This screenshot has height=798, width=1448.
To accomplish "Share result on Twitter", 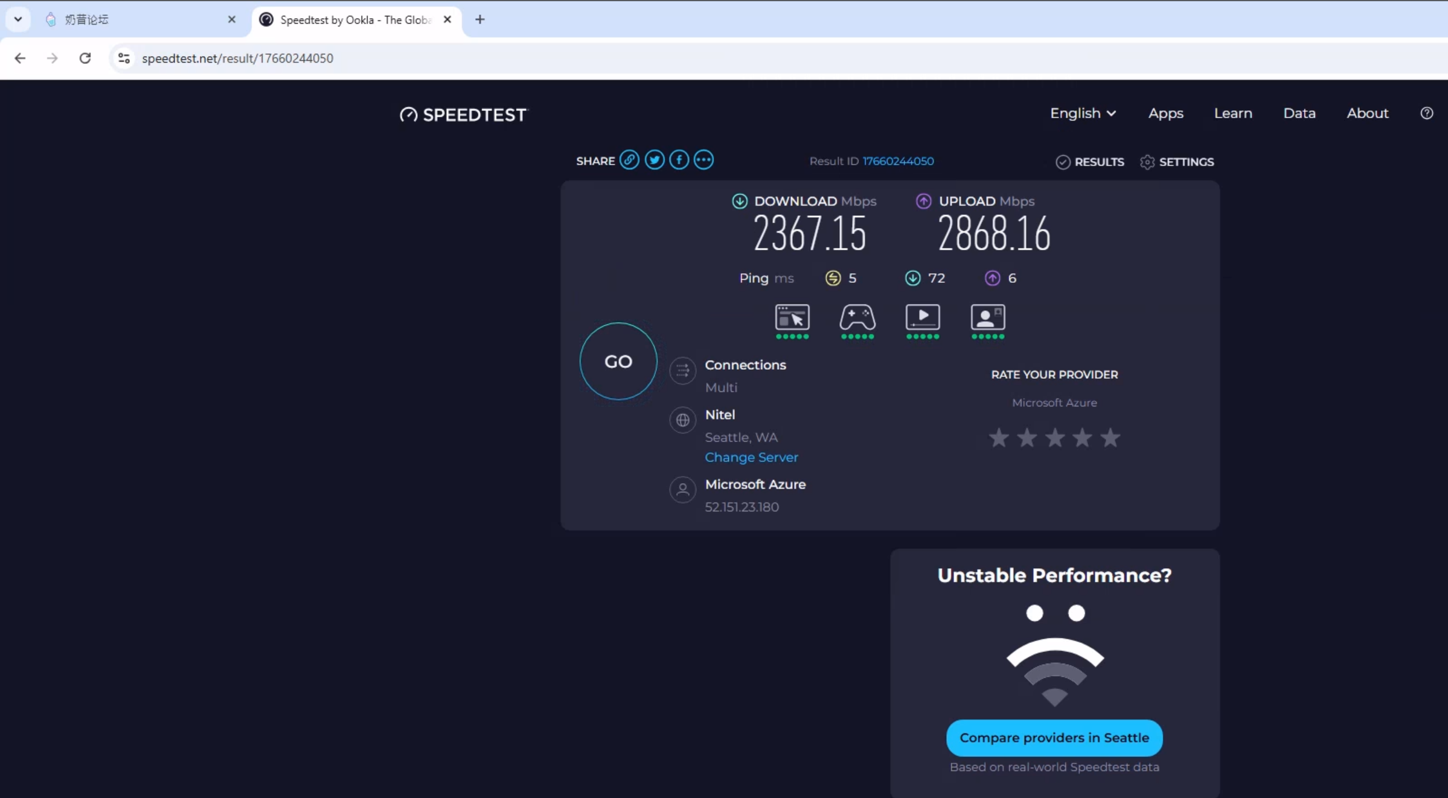I will pyautogui.click(x=655, y=160).
